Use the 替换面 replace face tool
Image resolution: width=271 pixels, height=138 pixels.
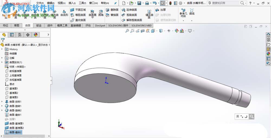coord(112,15)
